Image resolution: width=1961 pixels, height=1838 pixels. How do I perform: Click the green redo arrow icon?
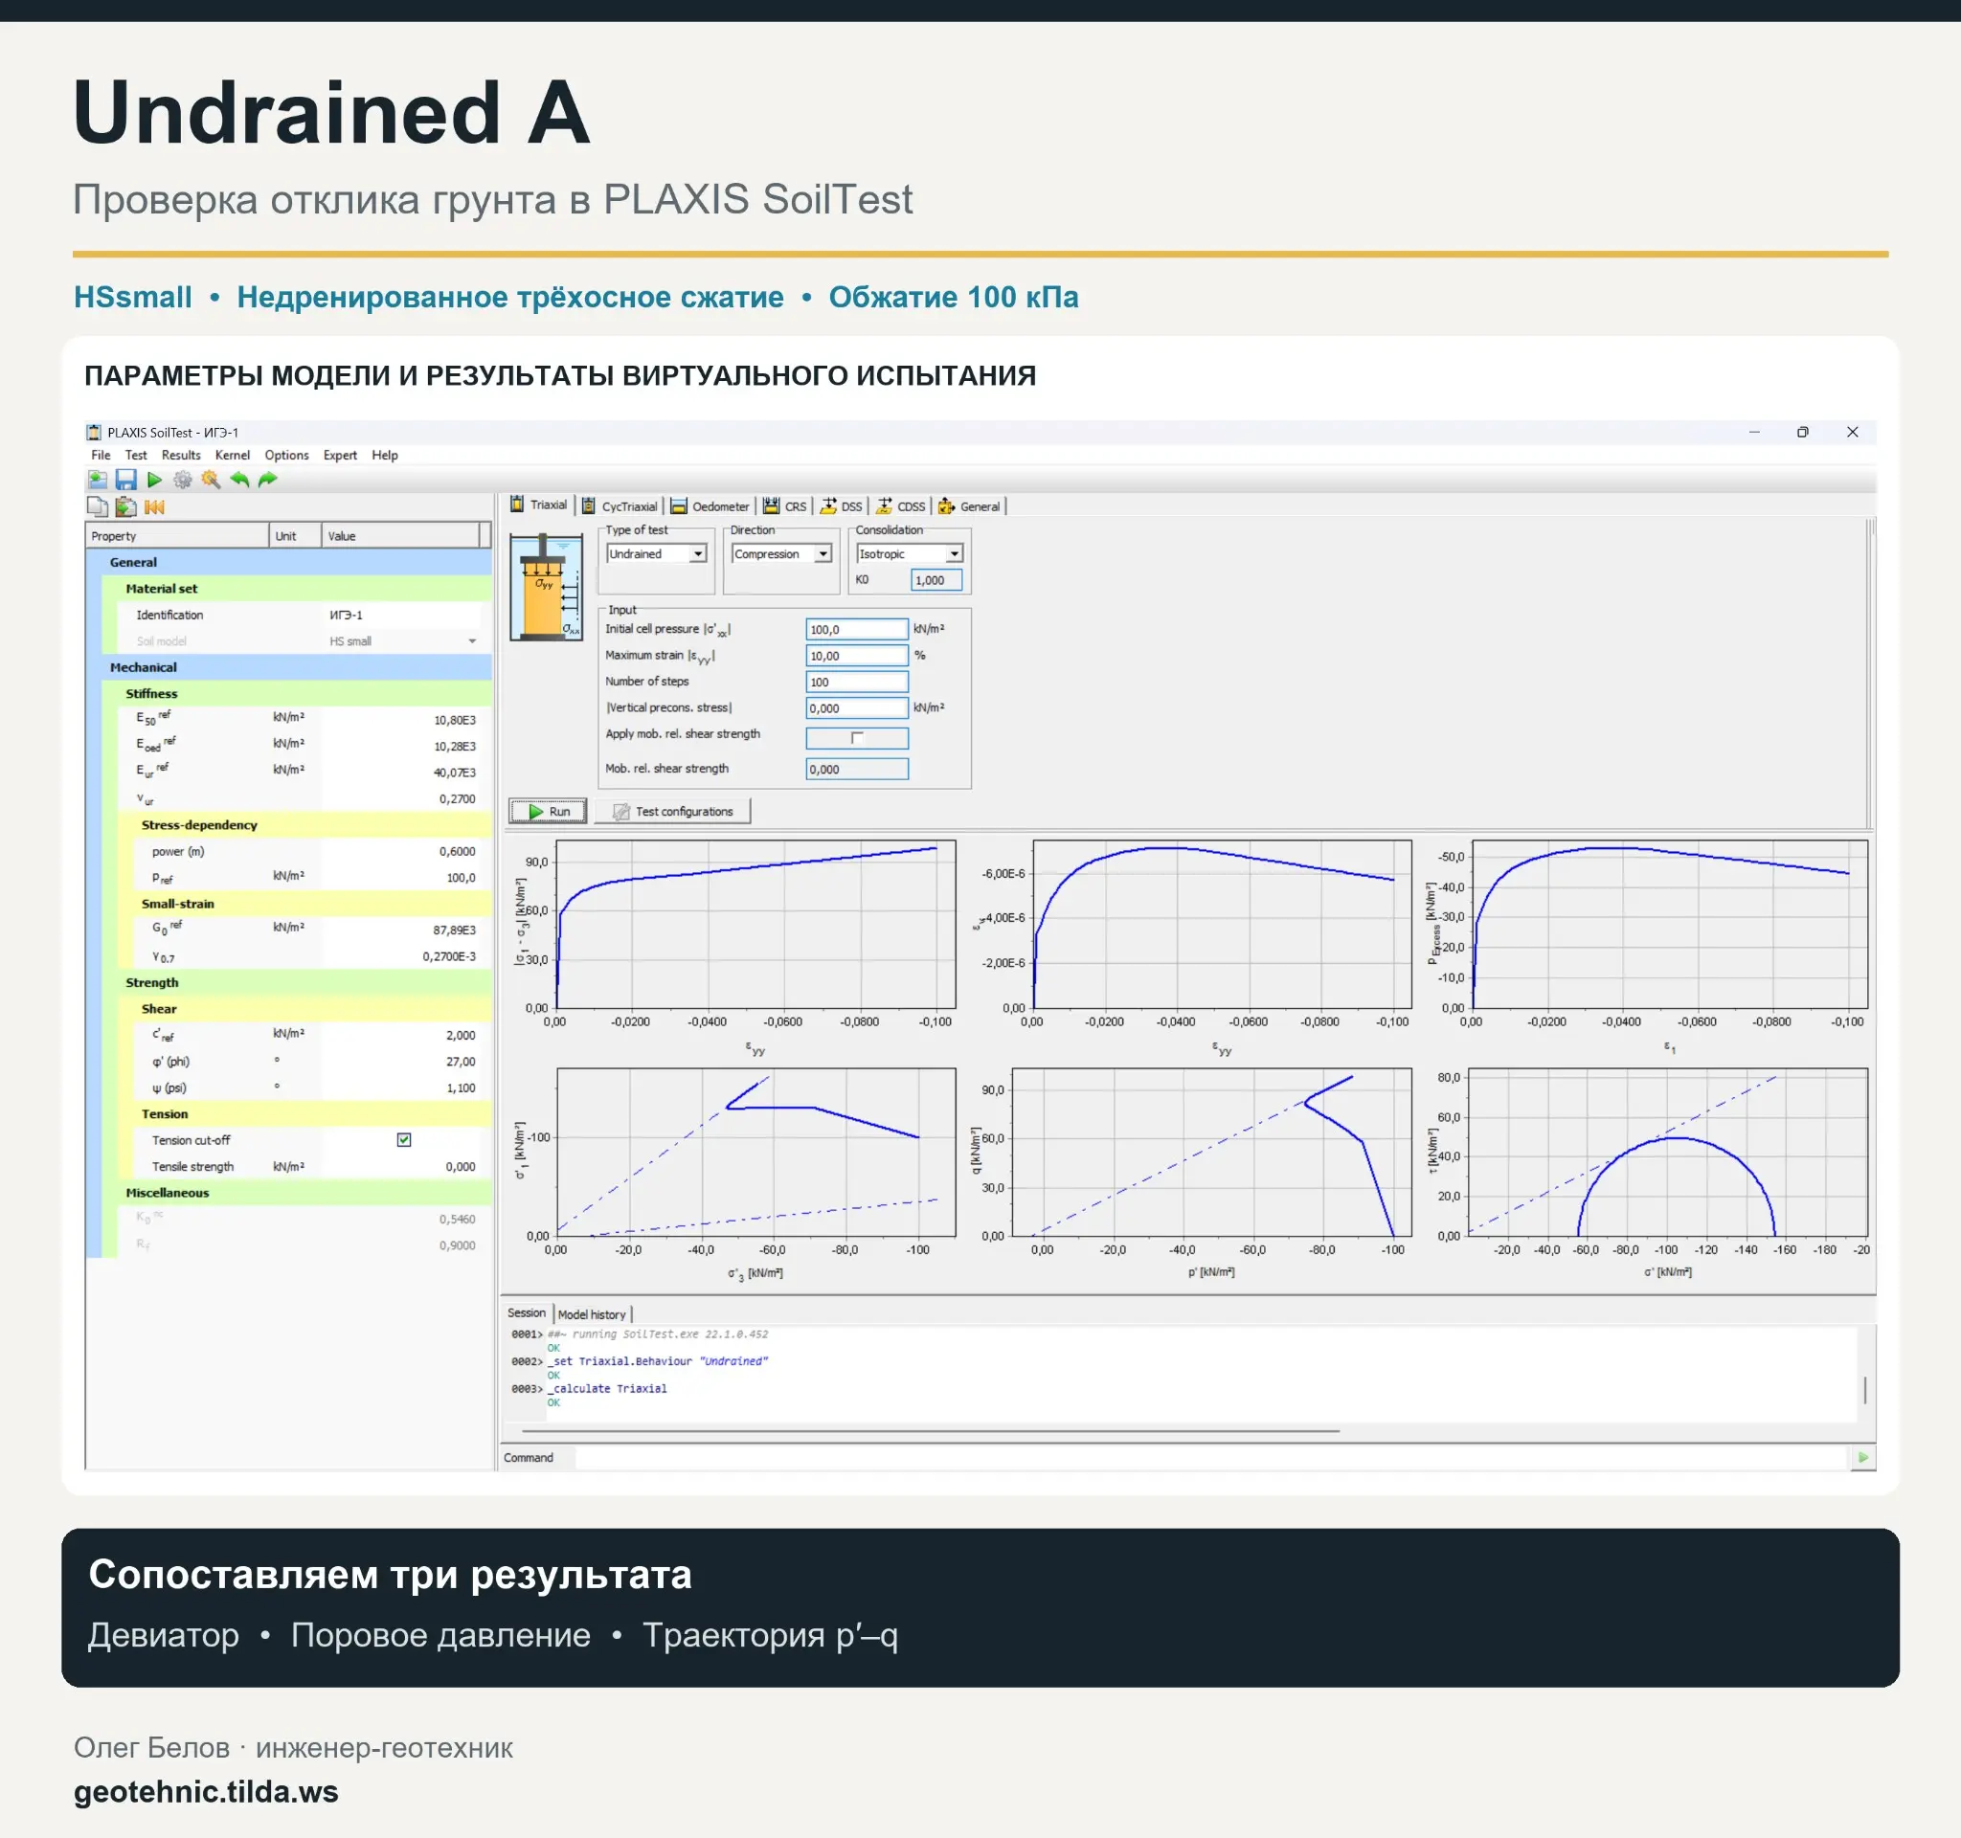(x=267, y=481)
